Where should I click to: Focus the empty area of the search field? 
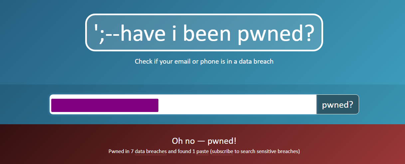[236, 105]
